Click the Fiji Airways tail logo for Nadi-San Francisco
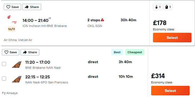This screenshot has height=97, width=195. click(17, 79)
